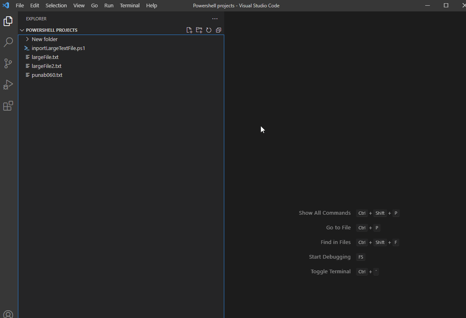This screenshot has width=466, height=318.
Task: Open the Run and Debug view
Action: pyautogui.click(x=8, y=85)
